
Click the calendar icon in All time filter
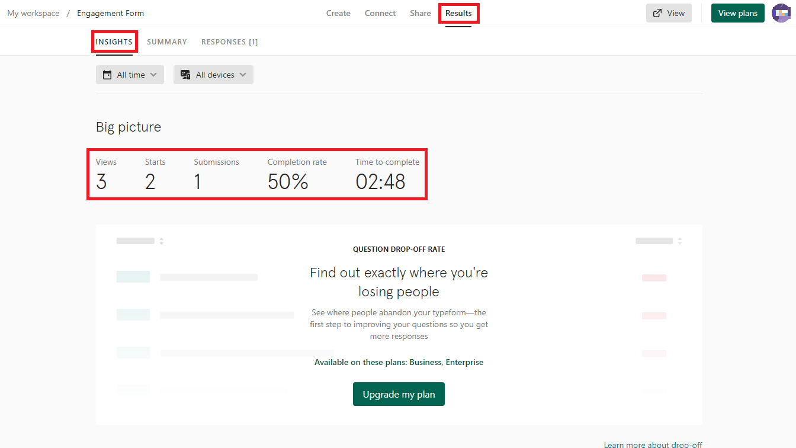click(107, 75)
